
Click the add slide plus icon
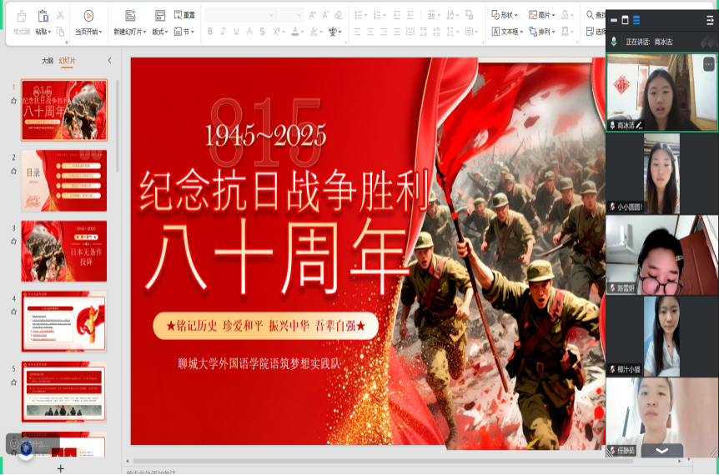60,468
